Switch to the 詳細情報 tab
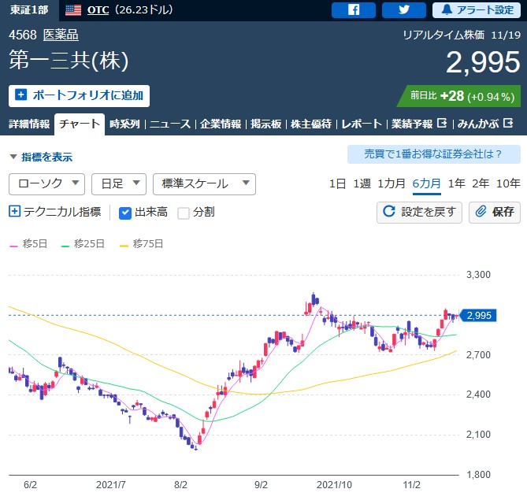The image size is (527, 500). pos(29,124)
